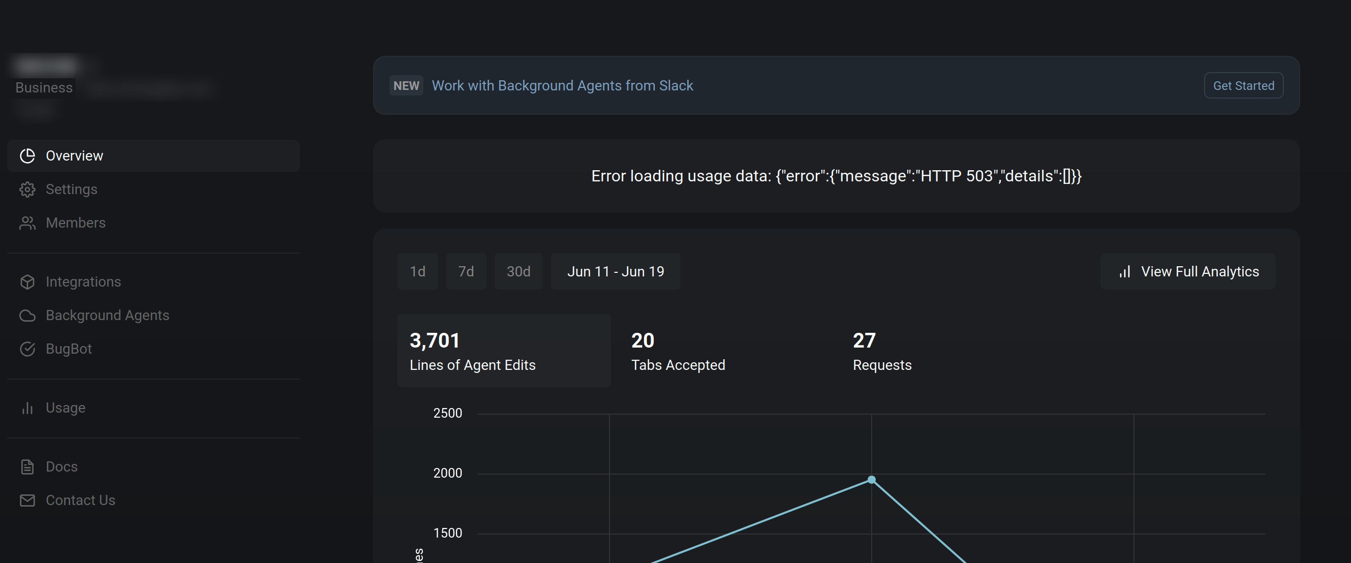Click the 2000 axis label on chart
Screen dimensions: 1351x563
pos(447,473)
